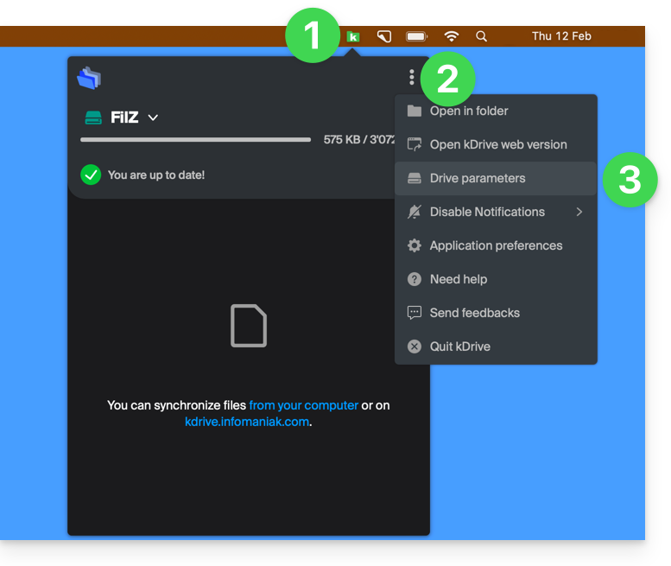Click the green up-to-date checkmark icon
The height and width of the screenshot is (566, 671).
[x=91, y=175]
